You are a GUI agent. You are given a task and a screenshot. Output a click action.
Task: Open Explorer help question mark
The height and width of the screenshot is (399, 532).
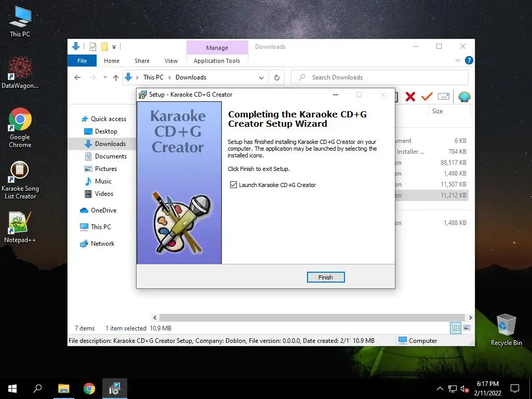(469, 60)
